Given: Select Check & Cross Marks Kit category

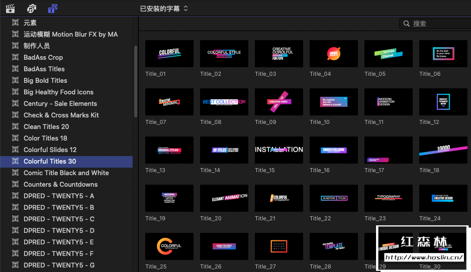Looking at the screenshot, I should coord(66,115).
